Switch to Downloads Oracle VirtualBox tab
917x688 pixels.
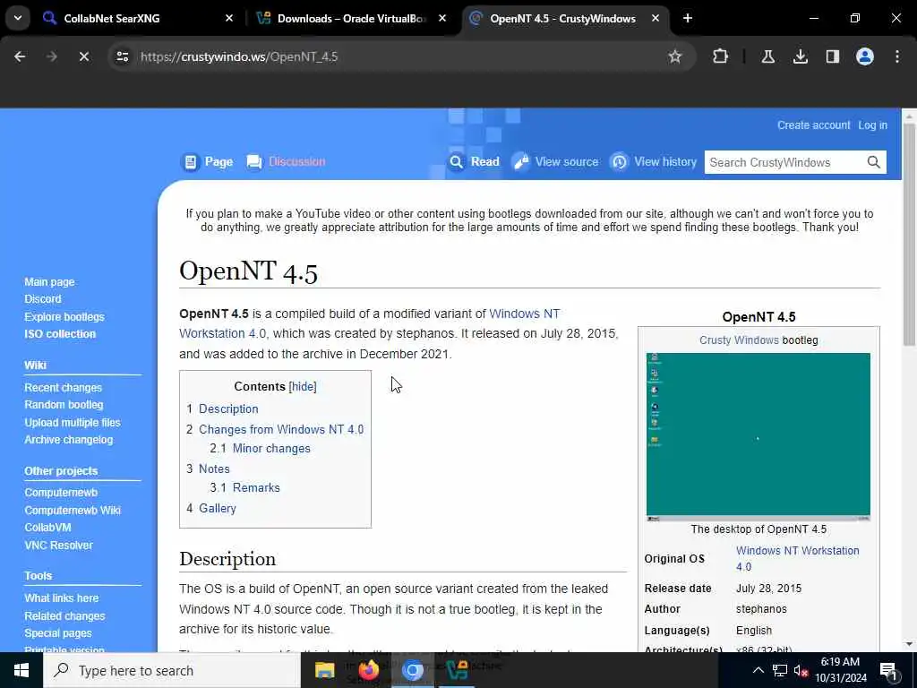click(x=351, y=19)
